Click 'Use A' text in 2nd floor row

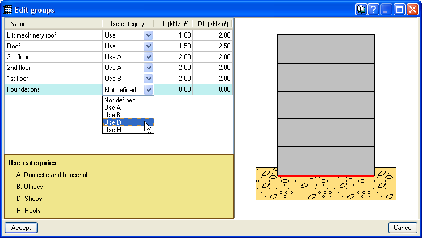[x=113, y=68]
